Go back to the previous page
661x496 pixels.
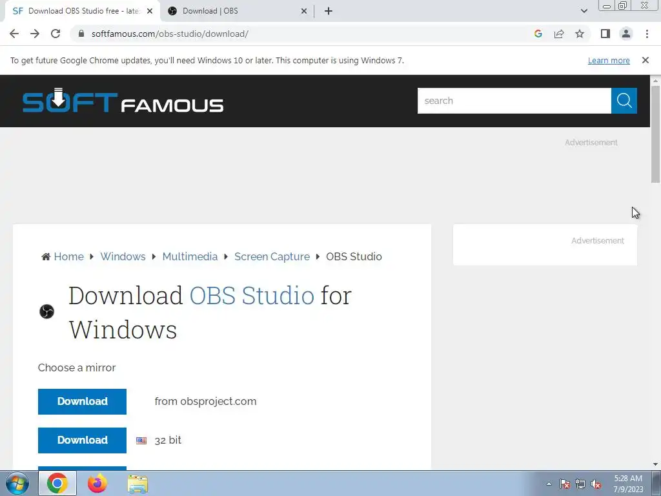[x=14, y=34]
